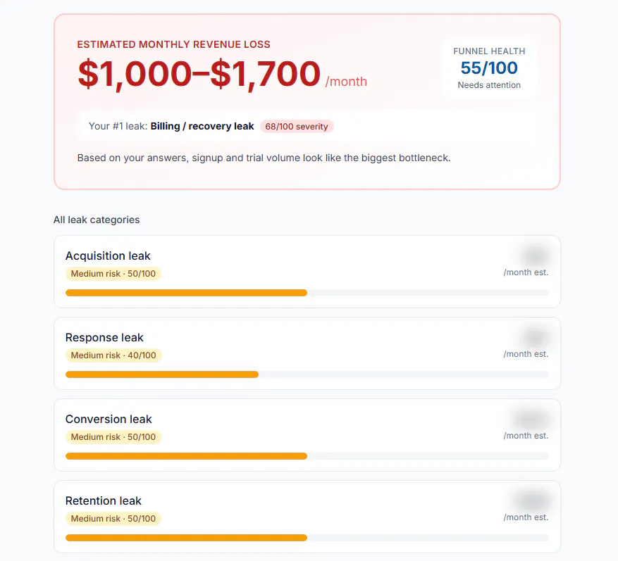Screen dimensions: 618x561
Task: Click the Acquisition leak card title
Action: coord(108,256)
